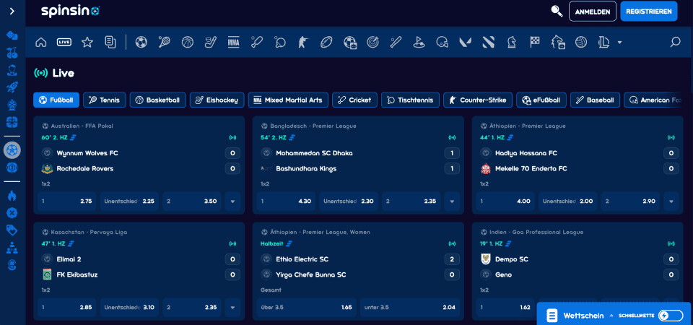Expand the left sidebar with arrow
This screenshot has width=693, height=325.
tap(12, 11)
